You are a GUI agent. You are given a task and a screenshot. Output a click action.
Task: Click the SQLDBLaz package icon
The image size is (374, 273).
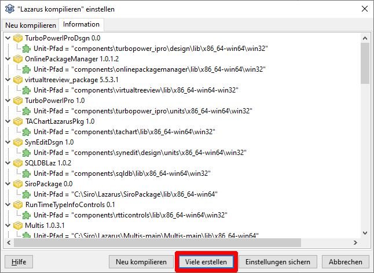[x=18, y=163]
